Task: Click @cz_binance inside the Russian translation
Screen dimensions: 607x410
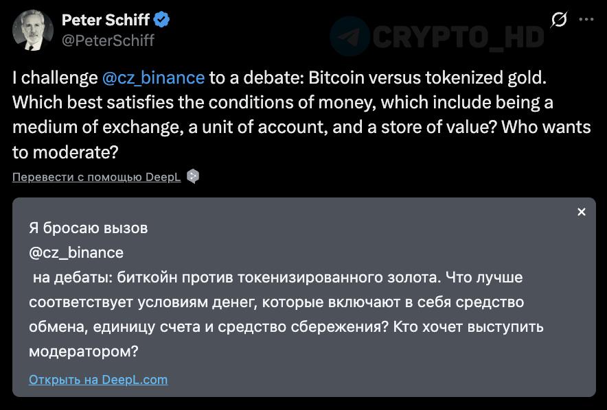Action: pos(76,252)
